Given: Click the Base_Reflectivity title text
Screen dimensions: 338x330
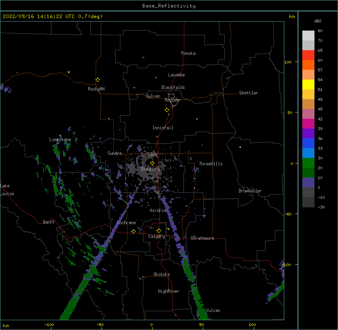Looking at the screenshot, I should tap(169, 6).
